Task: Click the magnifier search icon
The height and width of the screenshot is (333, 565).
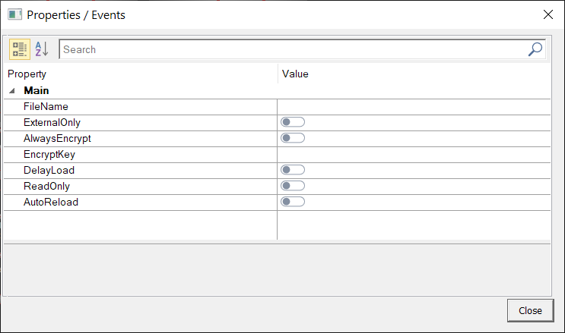Action: [535, 49]
